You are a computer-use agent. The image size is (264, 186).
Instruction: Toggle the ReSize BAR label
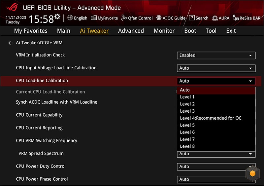tap(250, 18)
